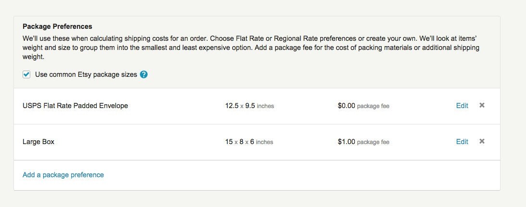Screen dimensions: 526x207
Task: Click the 12.5 x 9.5 dimensions
Action: pos(240,106)
